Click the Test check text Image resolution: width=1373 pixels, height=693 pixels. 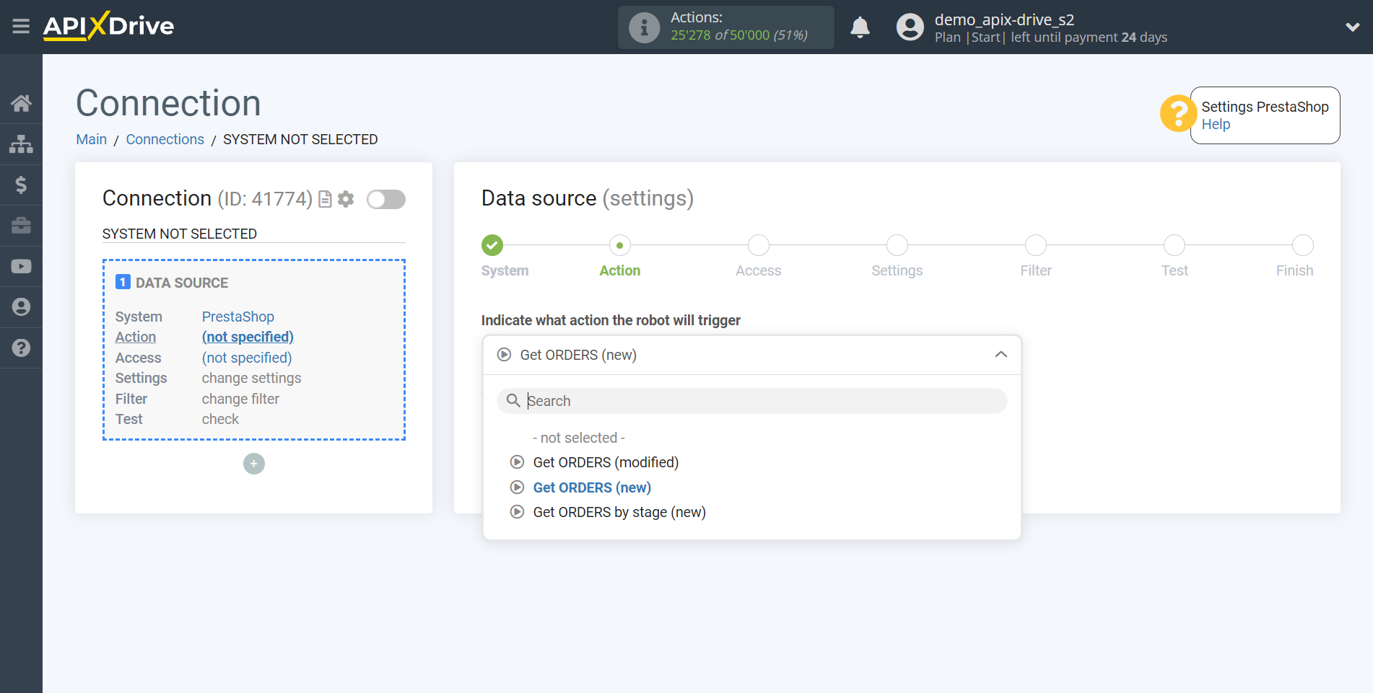[220, 419]
